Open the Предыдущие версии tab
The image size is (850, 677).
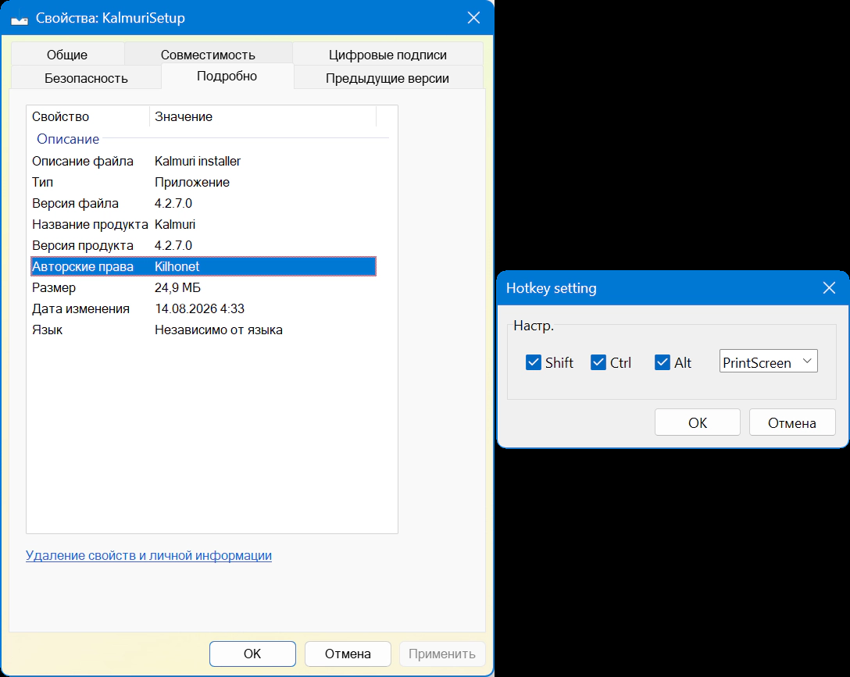387,78
